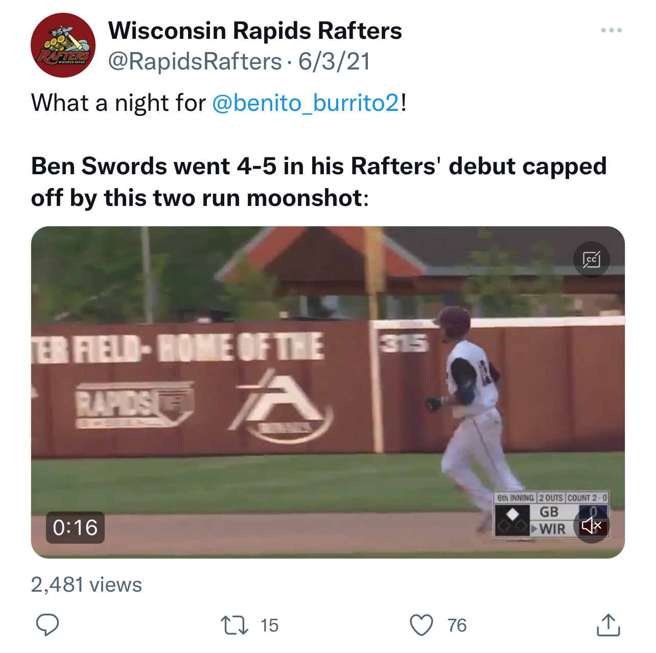Image resolution: width=656 pixels, height=653 pixels.
Task: Like the tweet with the heart icon
Action: 421,625
